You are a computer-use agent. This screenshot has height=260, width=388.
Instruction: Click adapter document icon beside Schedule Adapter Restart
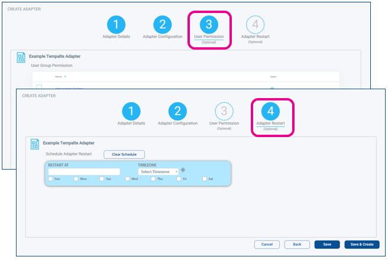34,144
